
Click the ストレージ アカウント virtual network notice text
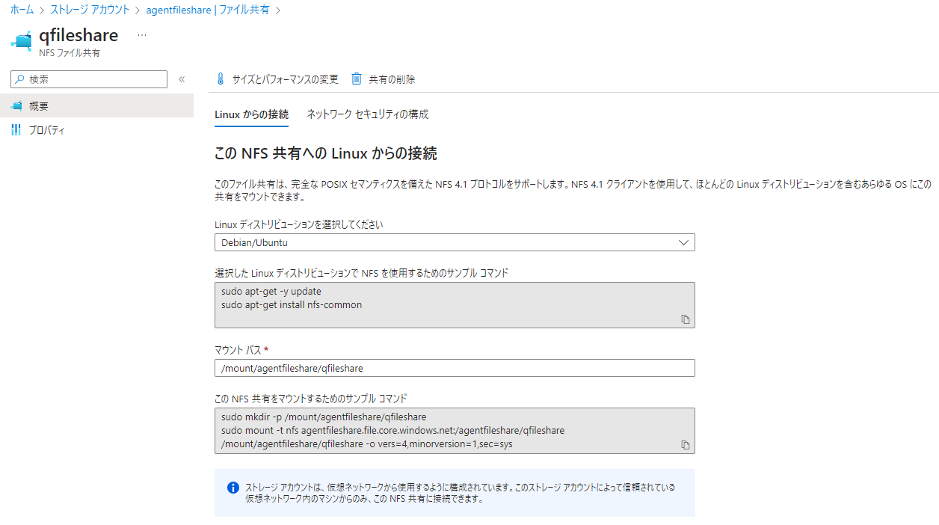460,493
